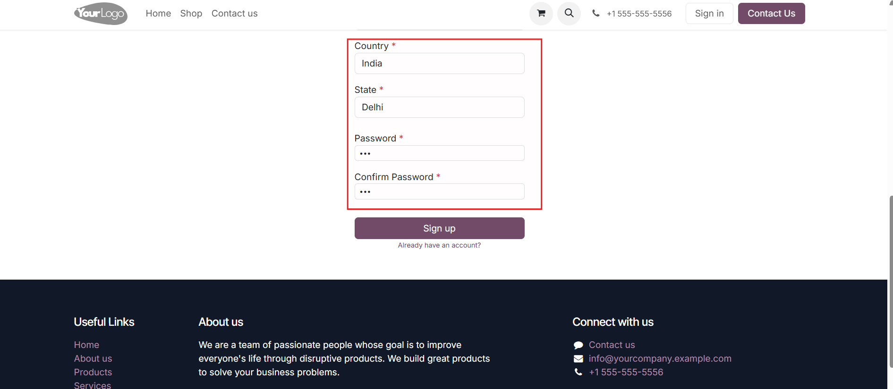893x389 pixels.
Task: Click the phone icon in header
Action: [x=596, y=14]
